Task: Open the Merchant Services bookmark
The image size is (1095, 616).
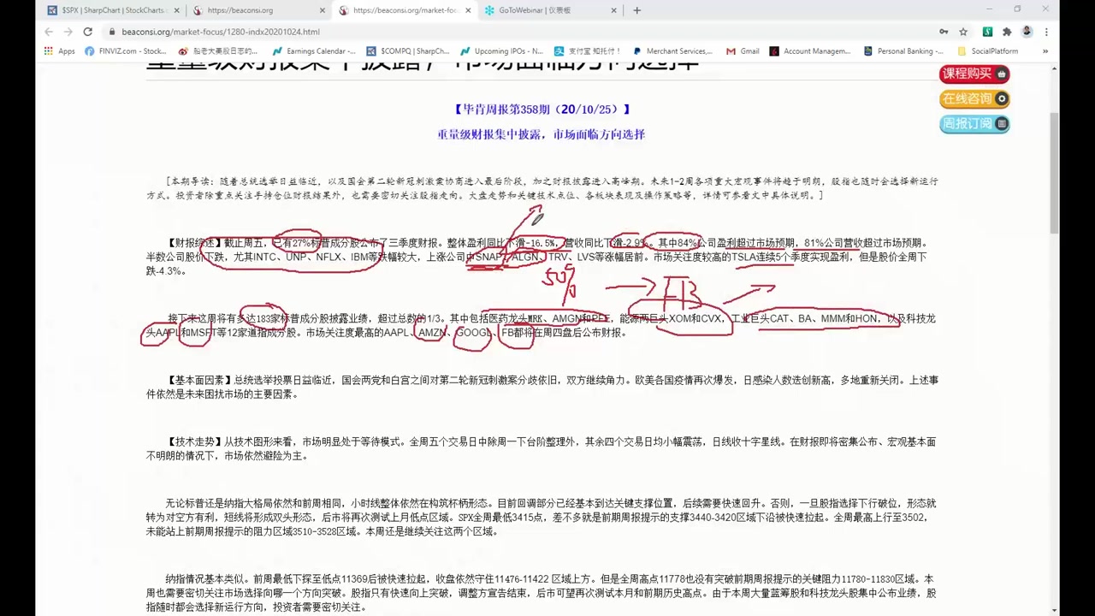Action: click(672, 51)
